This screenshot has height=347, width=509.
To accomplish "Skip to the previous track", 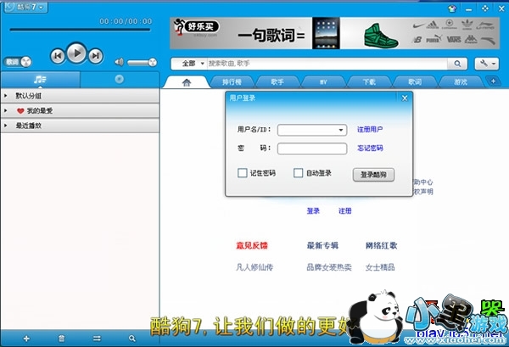I will pyautogui.click(x=58, y=56).
